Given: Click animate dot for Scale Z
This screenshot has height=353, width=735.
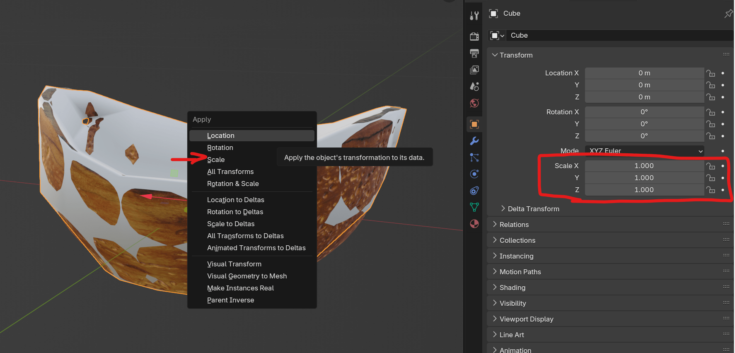Looking at the screenshot, I should point(723,190).
